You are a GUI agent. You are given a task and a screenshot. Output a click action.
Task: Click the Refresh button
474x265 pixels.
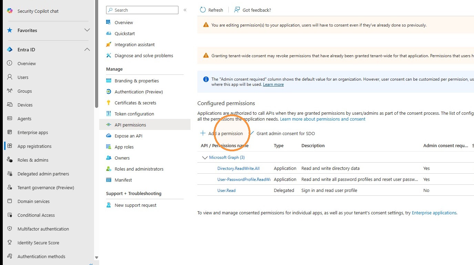(x=212, y=10)
